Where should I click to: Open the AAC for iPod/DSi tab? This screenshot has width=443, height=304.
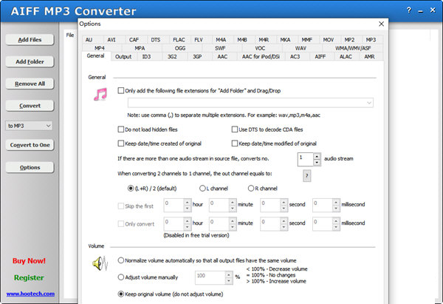pyautogui.click(x=261, y=57)
